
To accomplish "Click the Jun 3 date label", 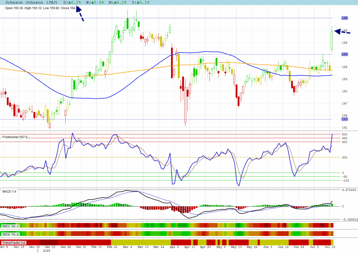I will point(268,247).
